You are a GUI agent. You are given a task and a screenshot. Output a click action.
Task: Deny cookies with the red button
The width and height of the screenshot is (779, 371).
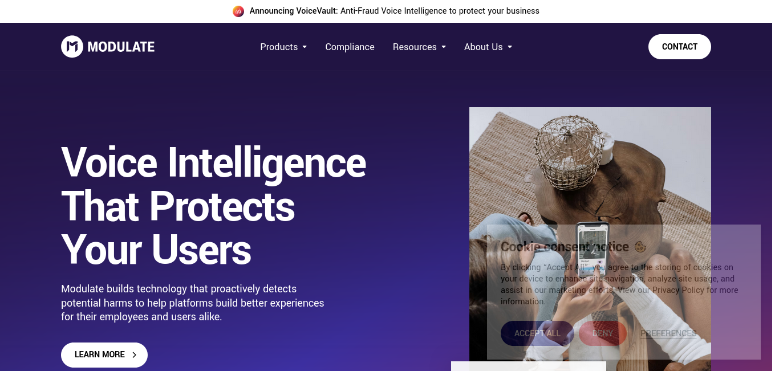[x=603, y=333]
